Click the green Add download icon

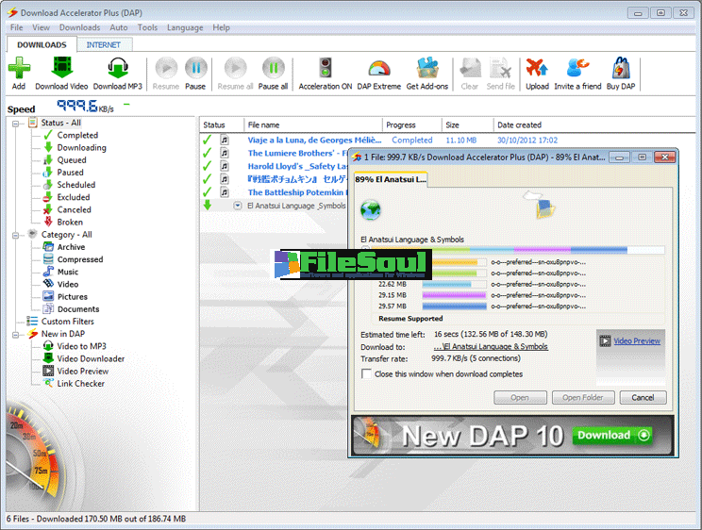[19, 70]
